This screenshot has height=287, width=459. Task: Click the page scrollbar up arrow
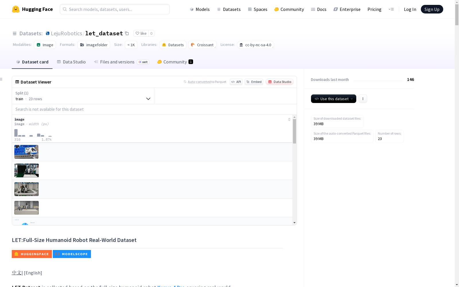coord(457,2)
